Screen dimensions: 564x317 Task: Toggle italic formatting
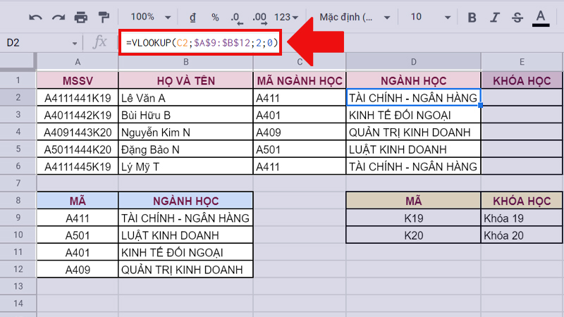coord(495,17)
